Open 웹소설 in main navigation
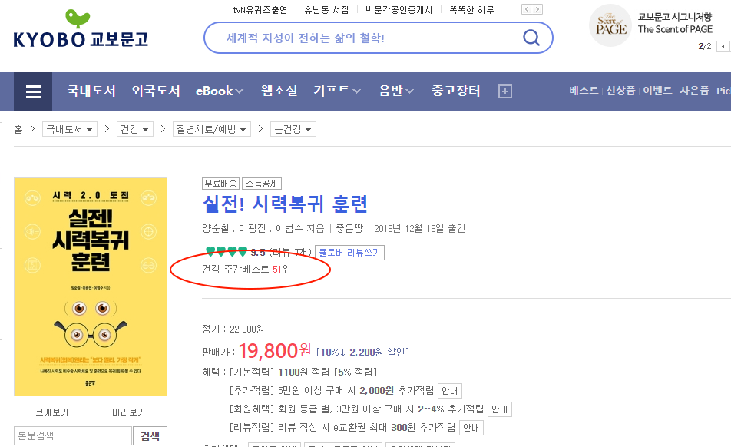The width and height of the screenshot is (731, 447). coord(279,91)
